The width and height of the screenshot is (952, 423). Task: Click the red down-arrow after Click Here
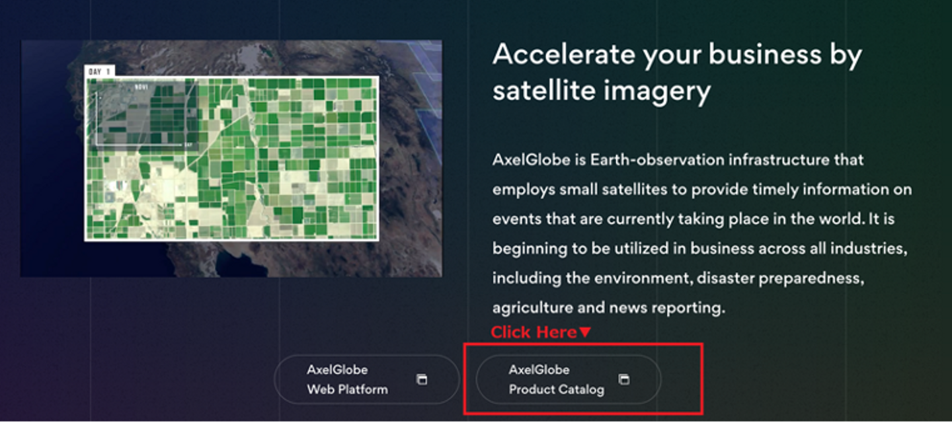584,332
